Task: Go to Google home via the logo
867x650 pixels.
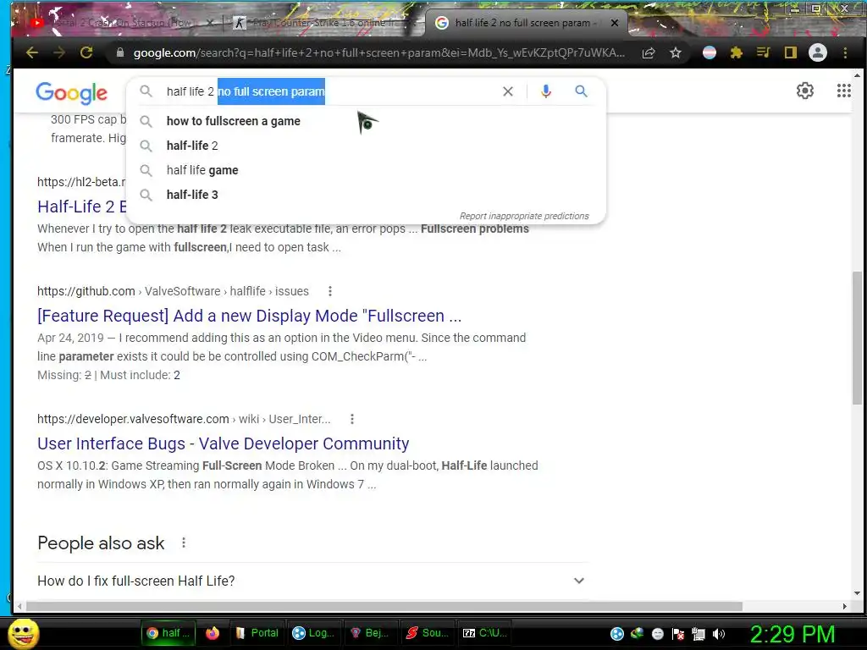Action: coord(72,93)
